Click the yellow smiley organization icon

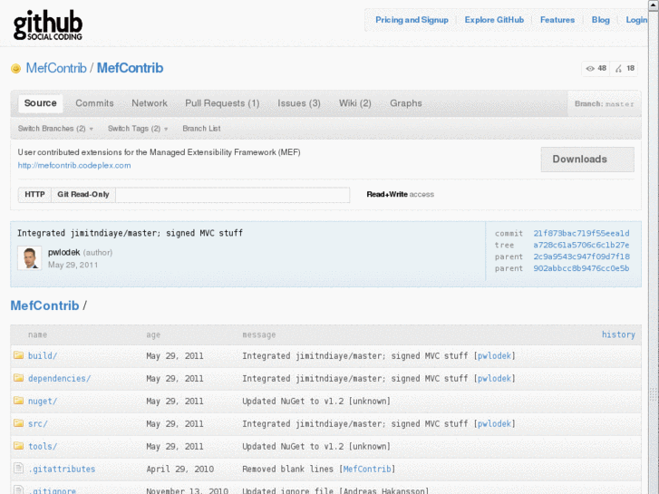(x=15, y=68)
